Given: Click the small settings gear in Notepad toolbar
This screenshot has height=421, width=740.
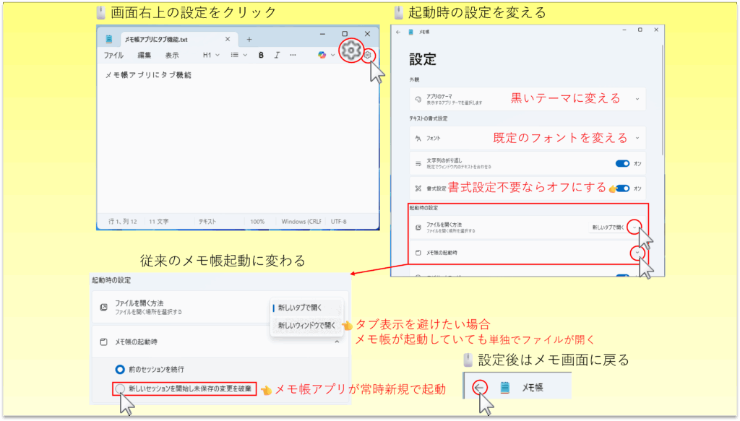Looking at the screenshot, I should point(369,55).
